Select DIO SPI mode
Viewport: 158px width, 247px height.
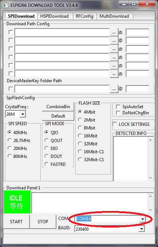click(x=47, y=149)
